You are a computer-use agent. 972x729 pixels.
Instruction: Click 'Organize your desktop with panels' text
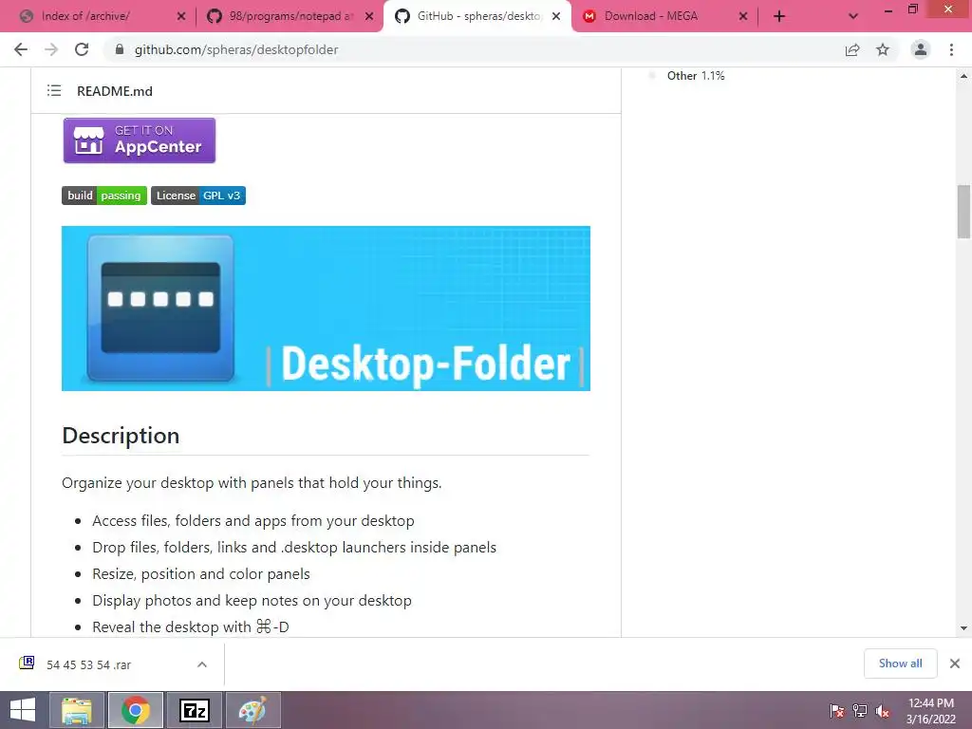click(252, 483)
